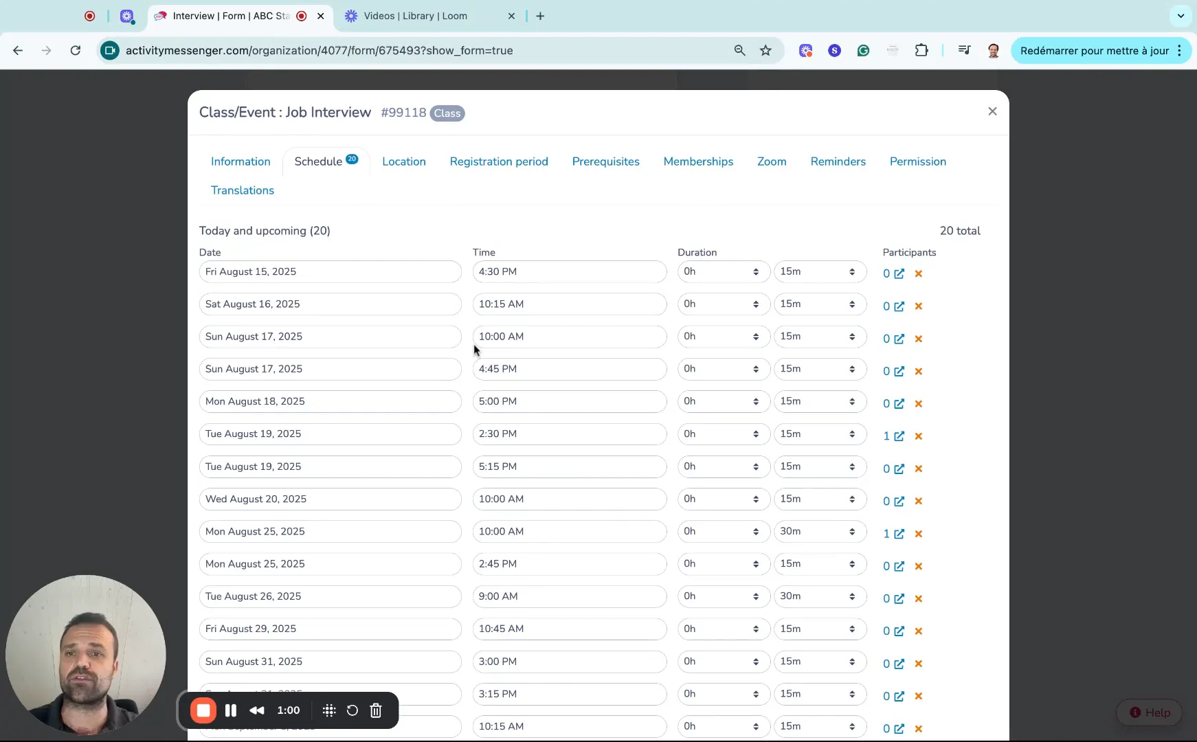Close the Interview Form browser tab
Viewport: 1197px width, 742px height.
click(x=320, y=16)
